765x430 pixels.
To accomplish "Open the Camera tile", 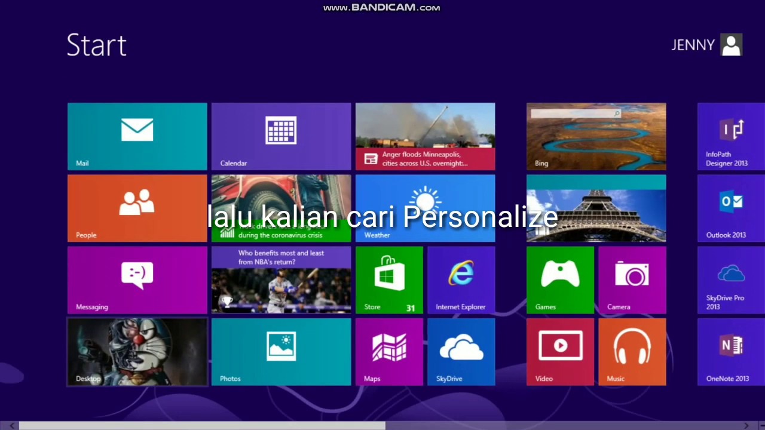I will (x=632, y=280).
